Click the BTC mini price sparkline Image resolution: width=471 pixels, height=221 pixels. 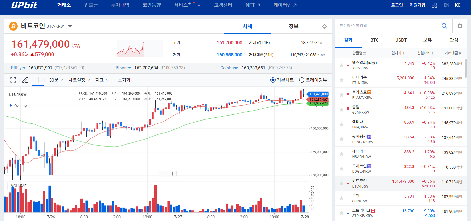click(140, 49)
